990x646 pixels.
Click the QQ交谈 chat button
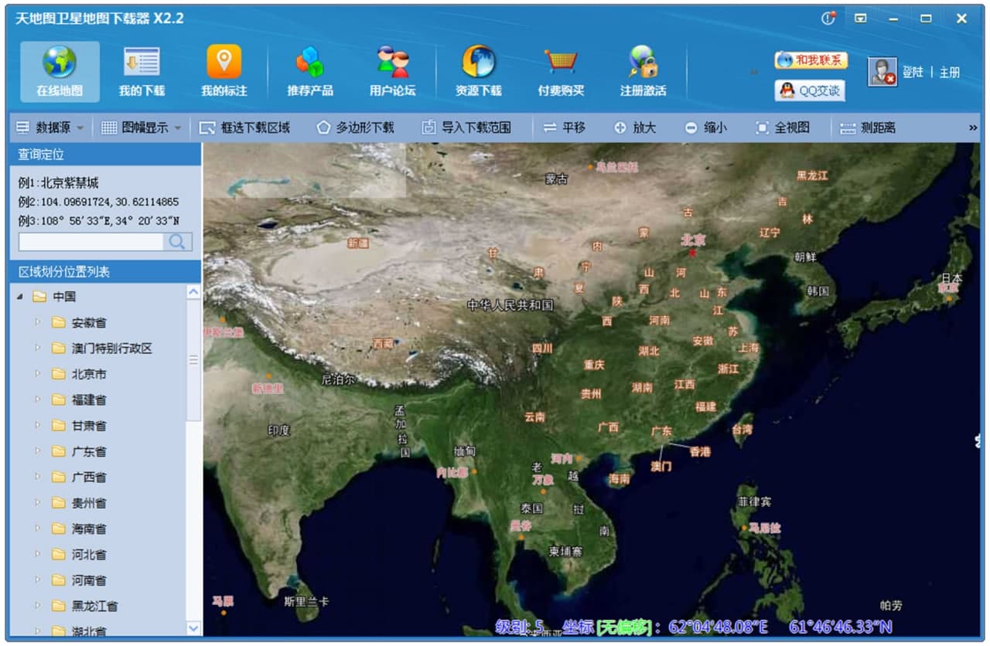tap(810, 90)
